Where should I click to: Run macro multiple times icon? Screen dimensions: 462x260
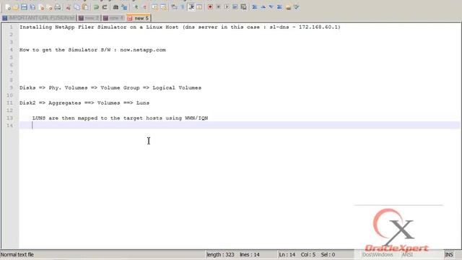pyautogui.click(x=235, y=7)
